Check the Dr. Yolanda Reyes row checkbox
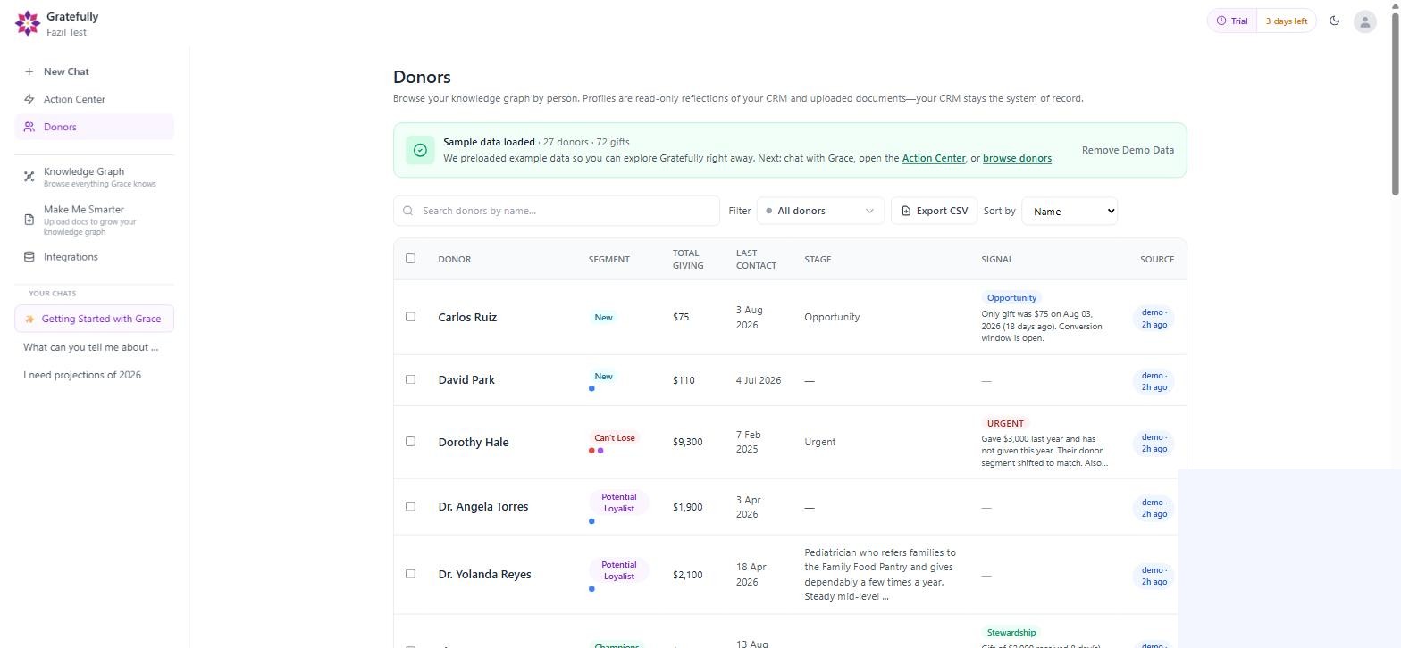Viewport: 1401px width, 648px height. pyautogui.click(x=410, y=574)
